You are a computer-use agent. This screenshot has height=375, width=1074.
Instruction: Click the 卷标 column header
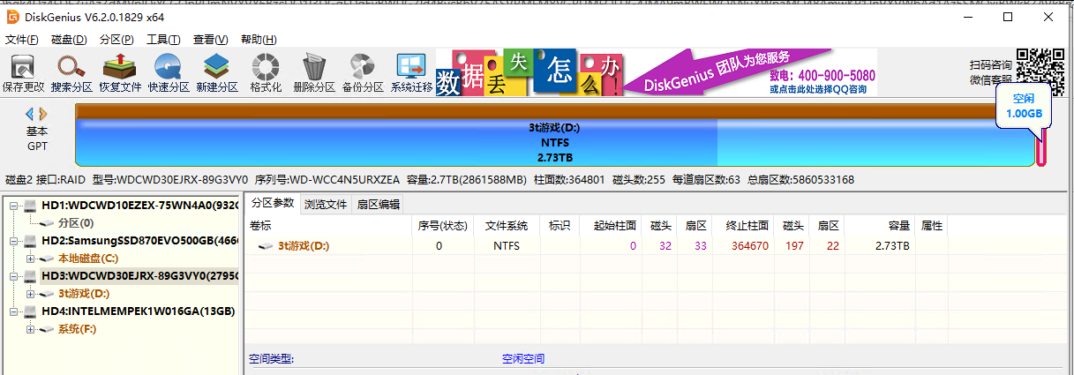[x=260, y=226]
